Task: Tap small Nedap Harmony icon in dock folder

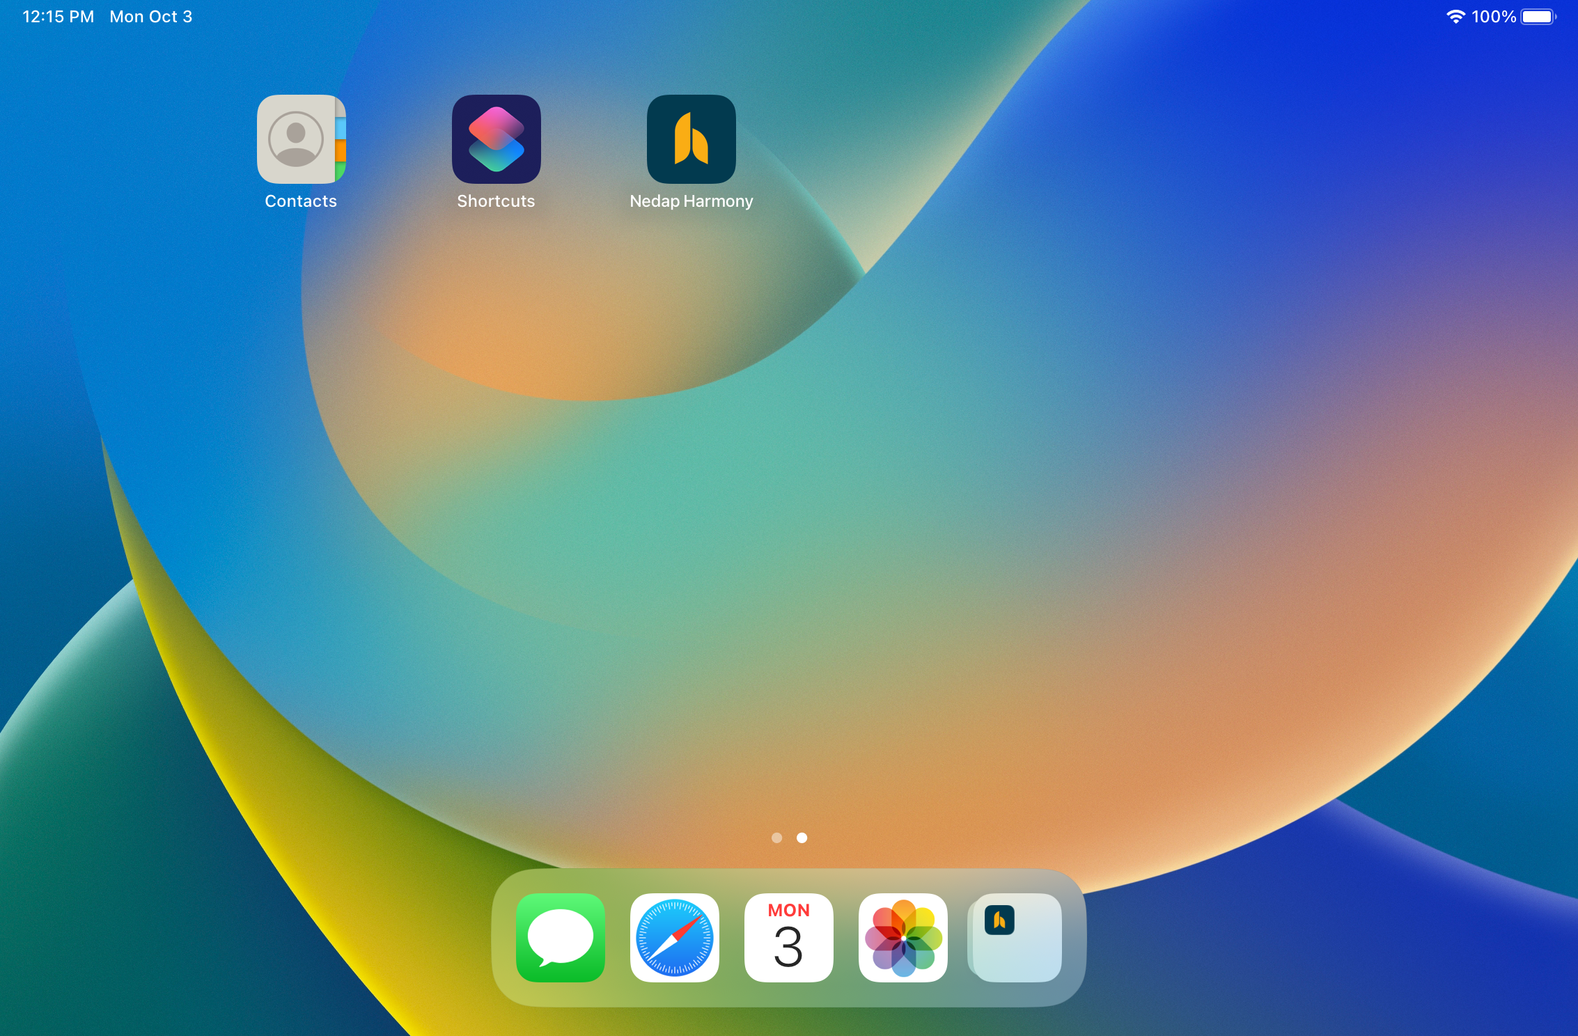Action: pyautogui.click(x=999, y=920)
